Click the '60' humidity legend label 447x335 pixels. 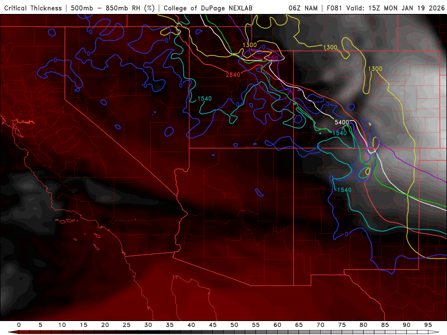(277, 325)
